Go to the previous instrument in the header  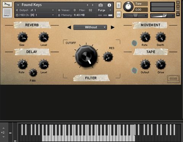pos(88,5)
